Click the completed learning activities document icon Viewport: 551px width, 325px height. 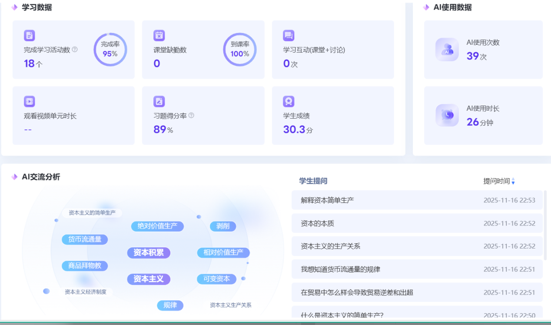[x=29, y=36]
